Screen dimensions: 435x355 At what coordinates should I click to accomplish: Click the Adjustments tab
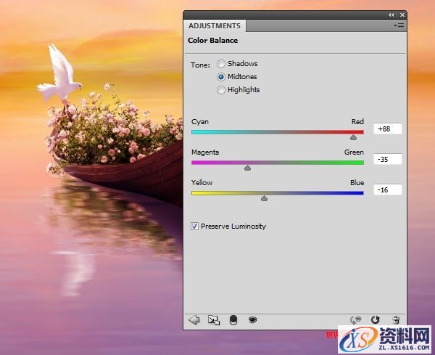pyautogui.click(x=214, y=25)
